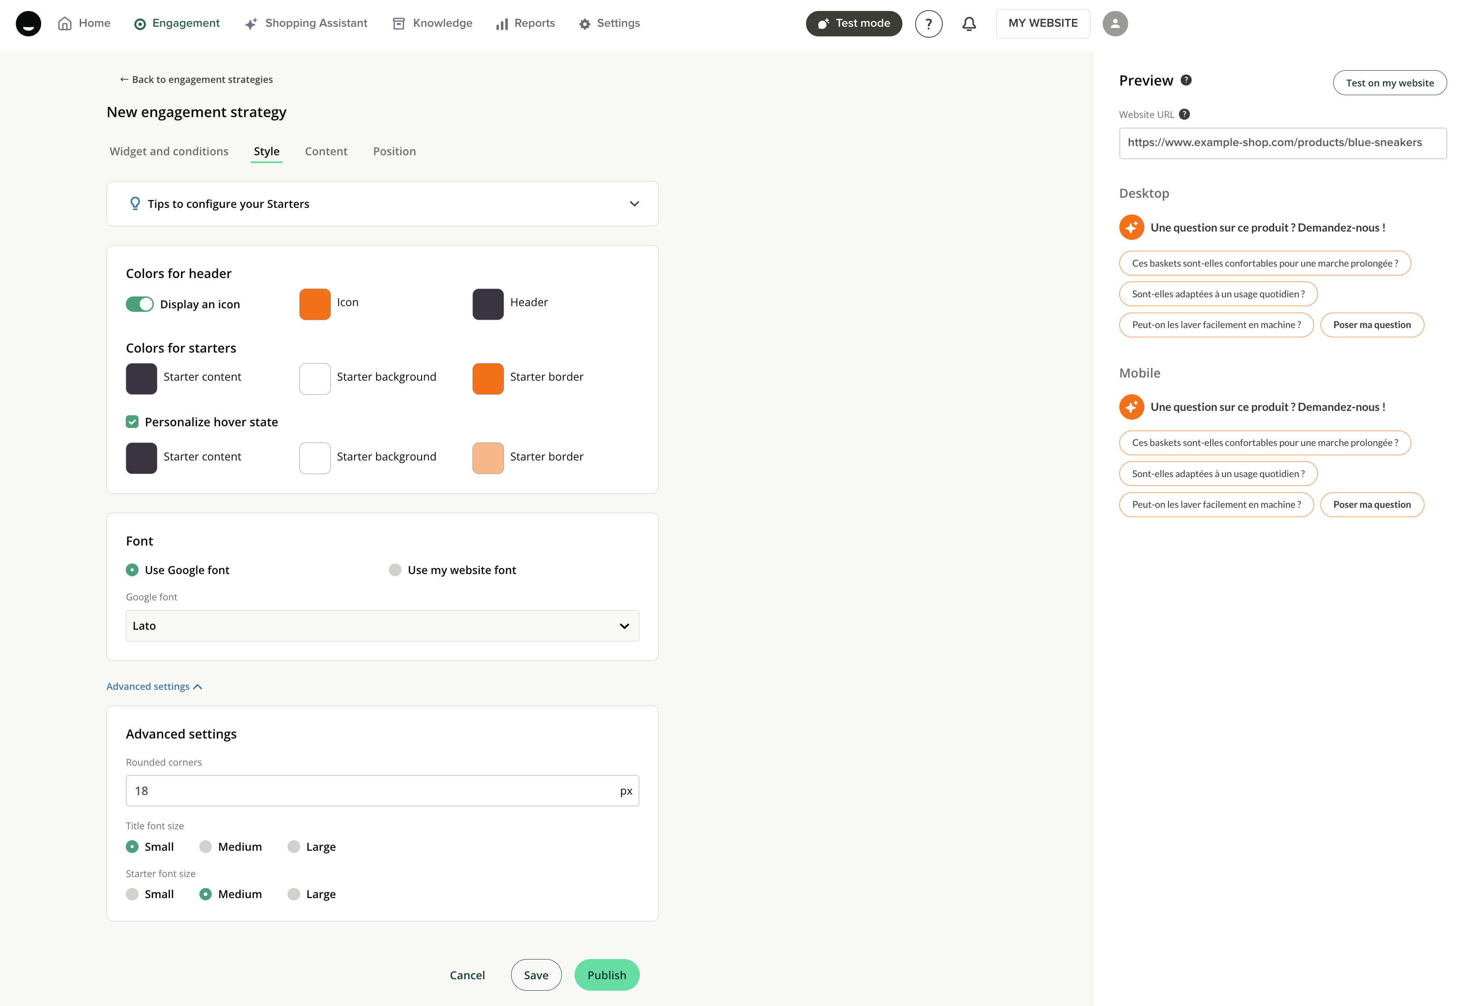Open MY WEBSITE selector
The image size is (1470, 1006).
click(1042, 23)
